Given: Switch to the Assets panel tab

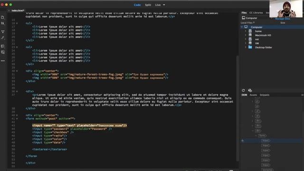Looking at the screenshot, I should coord(253,95).
